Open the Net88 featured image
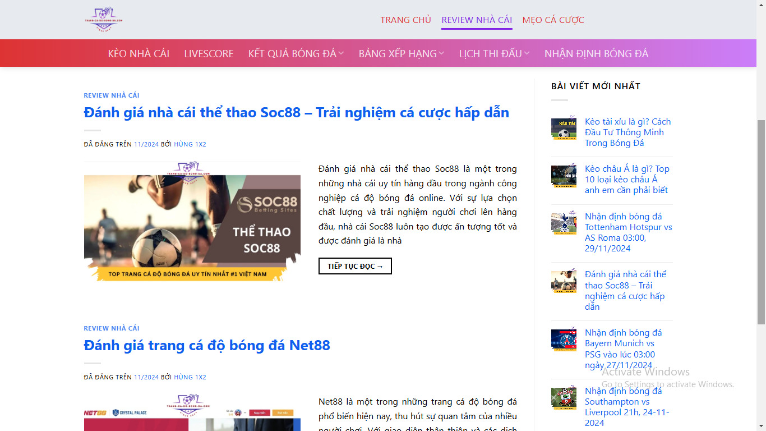Image resolution: width=766 pixels, height=431 pixels. click(x=192, y=412)
